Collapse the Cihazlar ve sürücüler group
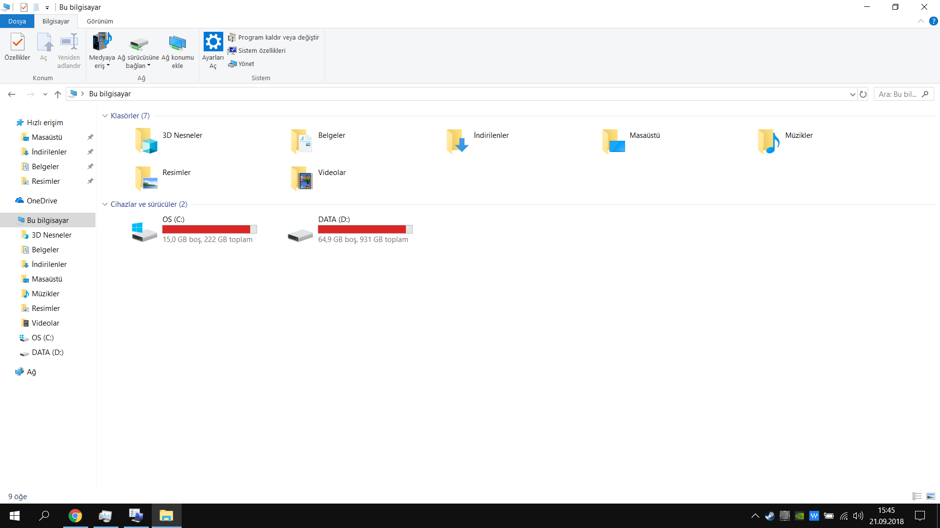This screenshot has height=528, width=940. (x=105, y=204)
